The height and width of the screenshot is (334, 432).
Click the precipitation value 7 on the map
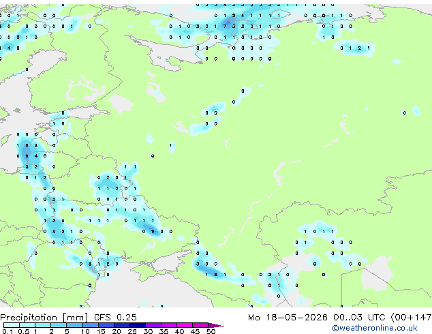click(x=225, y=26)
